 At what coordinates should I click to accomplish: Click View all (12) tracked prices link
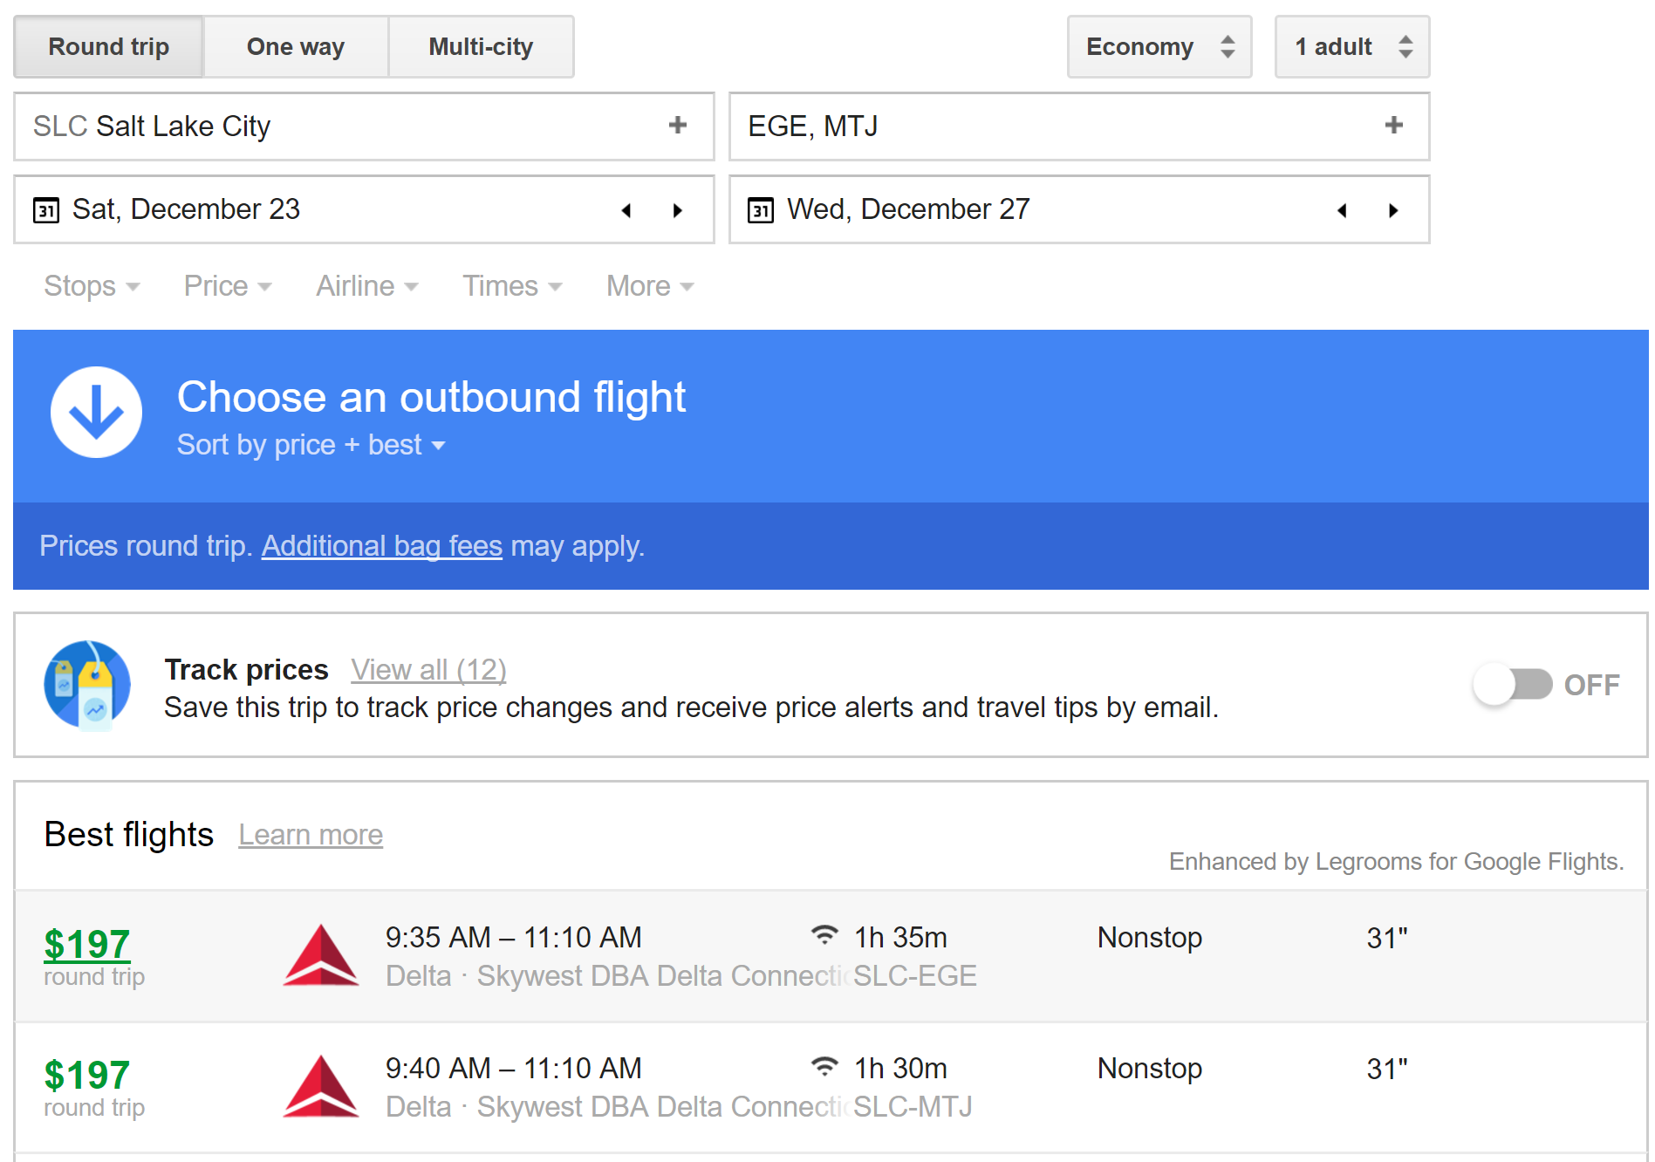(x=428, y=670)
